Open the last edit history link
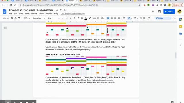184x103 pixels. click(72, 14)
